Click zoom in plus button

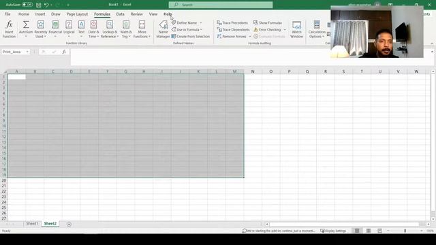[422, 231]
